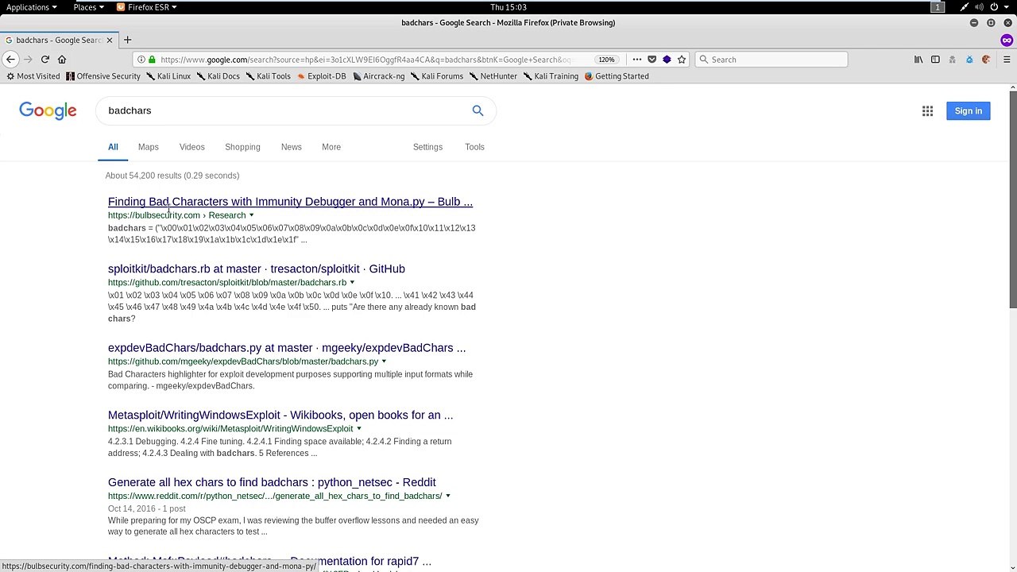1017x572 pixels.
Task: Open the Kali Tools bookmark
Action: (268, 76)
